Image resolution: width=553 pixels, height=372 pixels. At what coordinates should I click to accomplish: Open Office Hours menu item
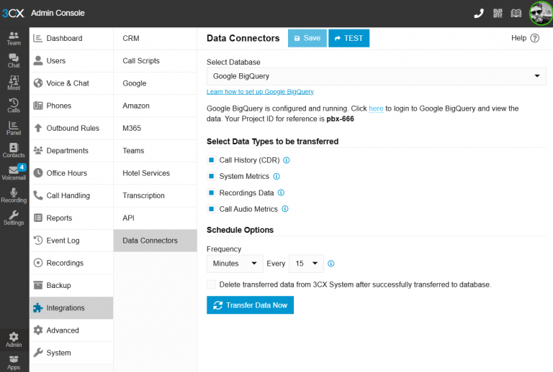coord(71,173)
